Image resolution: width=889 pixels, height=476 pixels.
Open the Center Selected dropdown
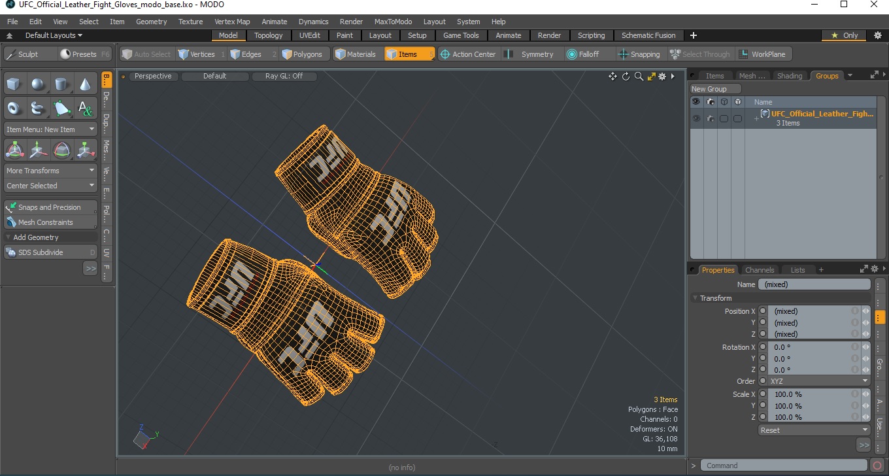click(x=51, y=186)
